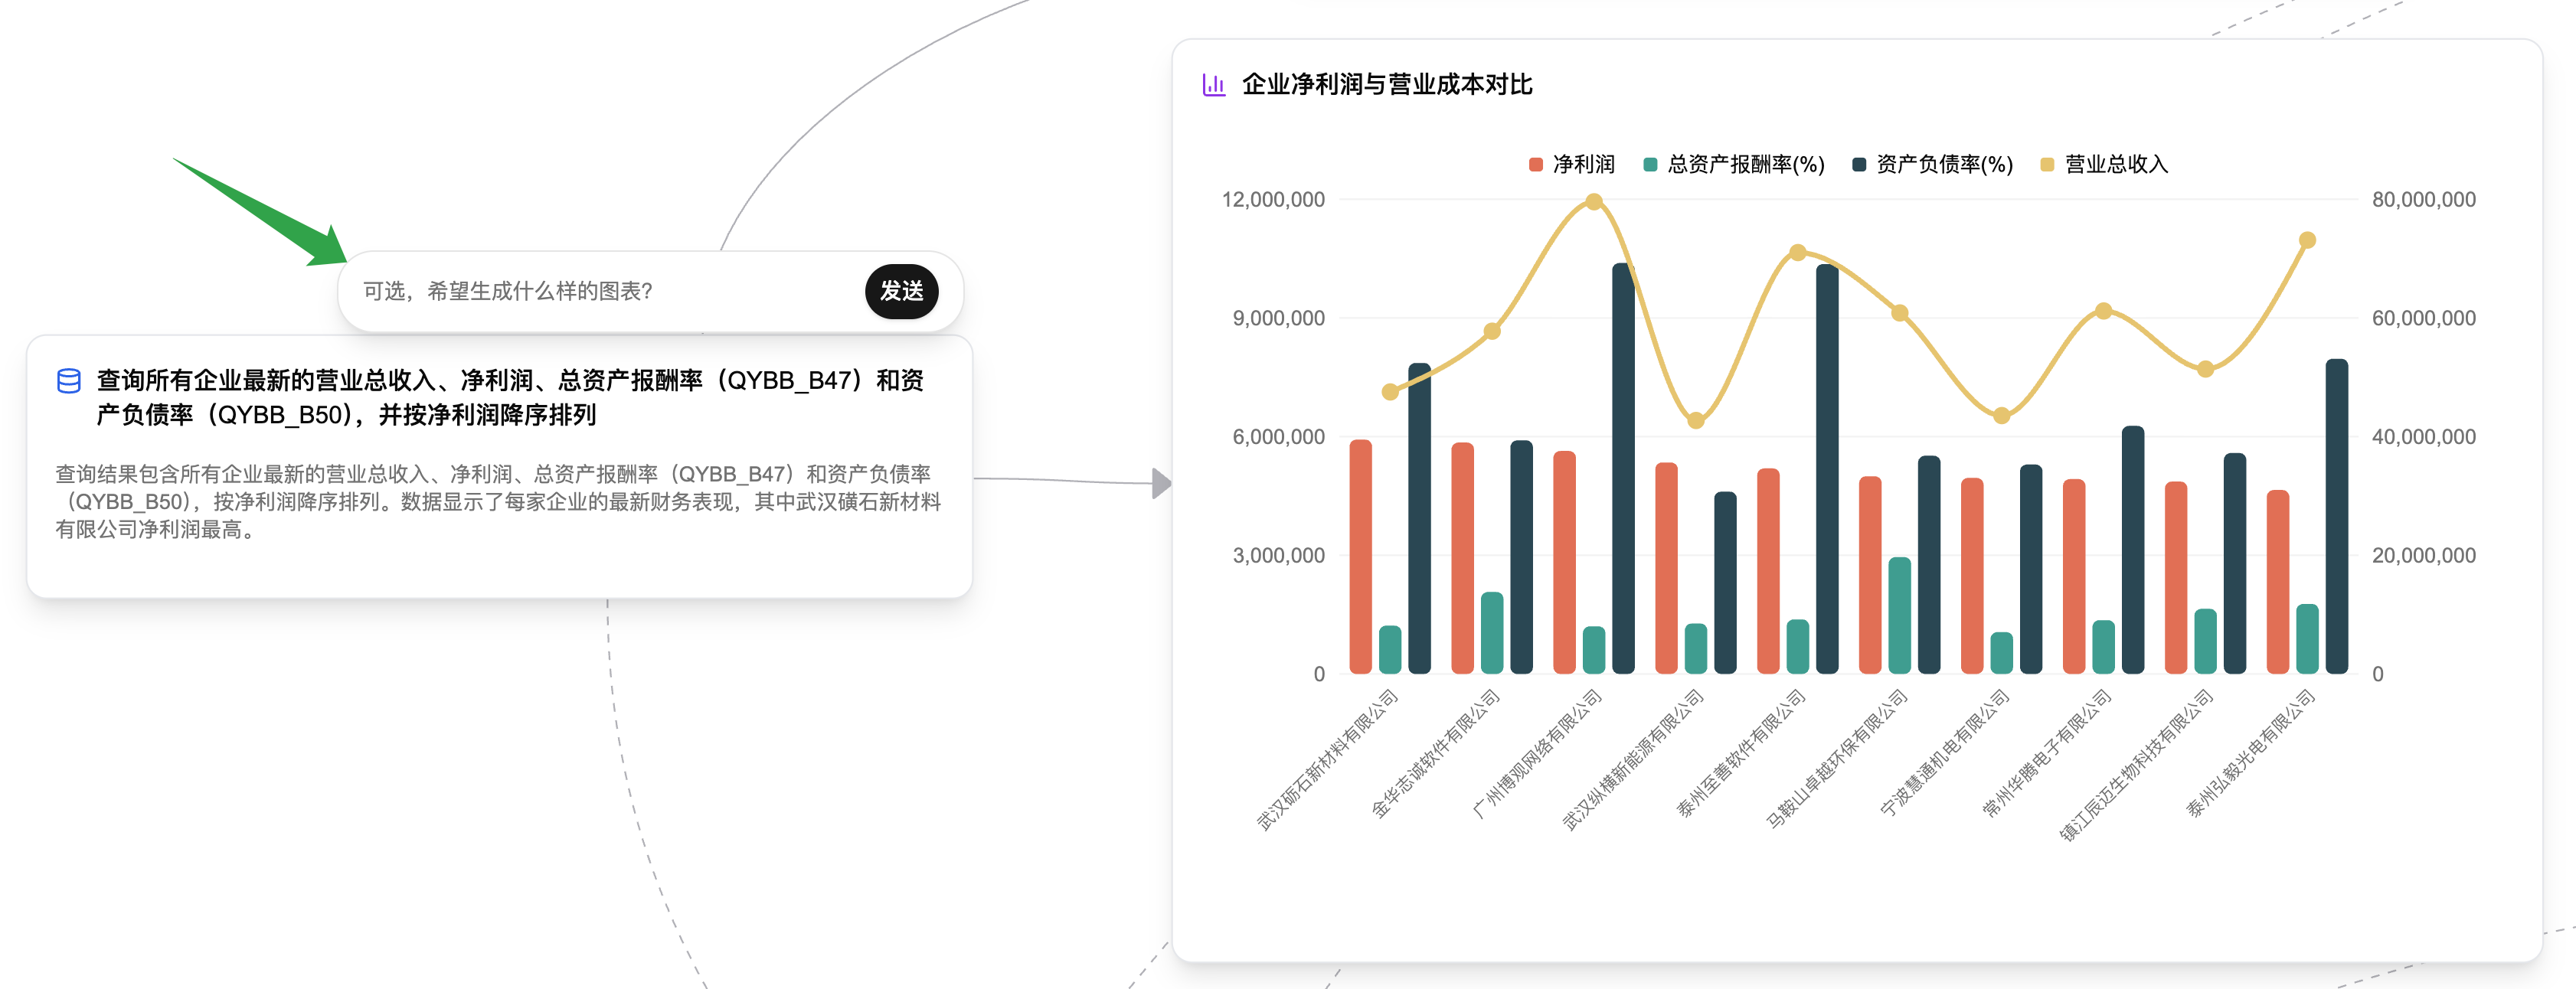Click 金华志诚软件有限公司 axis label
The width and height of the screenshot is (2576, 989).
coord(1436,753)
